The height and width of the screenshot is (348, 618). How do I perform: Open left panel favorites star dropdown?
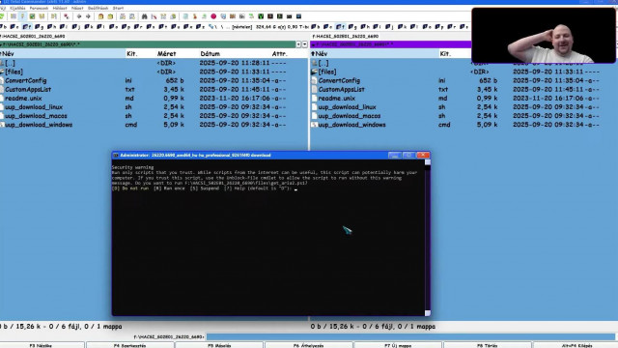click(298, 44)
